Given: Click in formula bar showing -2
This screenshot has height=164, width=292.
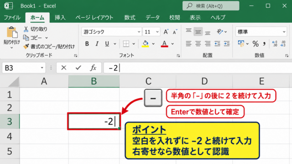Looking at the screenshot, I should pyautogui.click(x=198, y=68).
